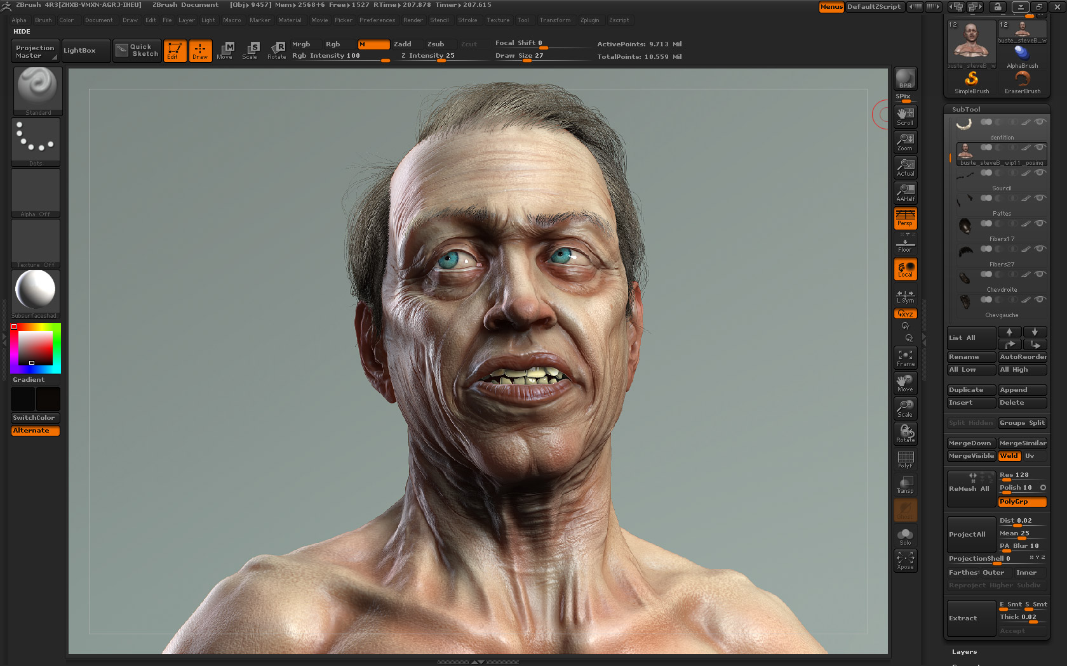Click the right shelf Rotate view icon
The image size is (1067, 666).
click(905, 434)
